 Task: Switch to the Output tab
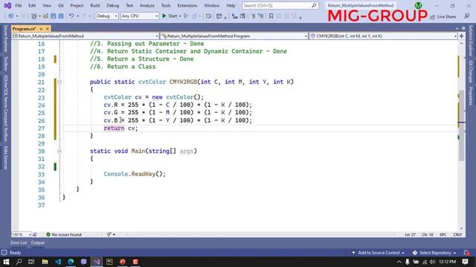coord(38,243)
